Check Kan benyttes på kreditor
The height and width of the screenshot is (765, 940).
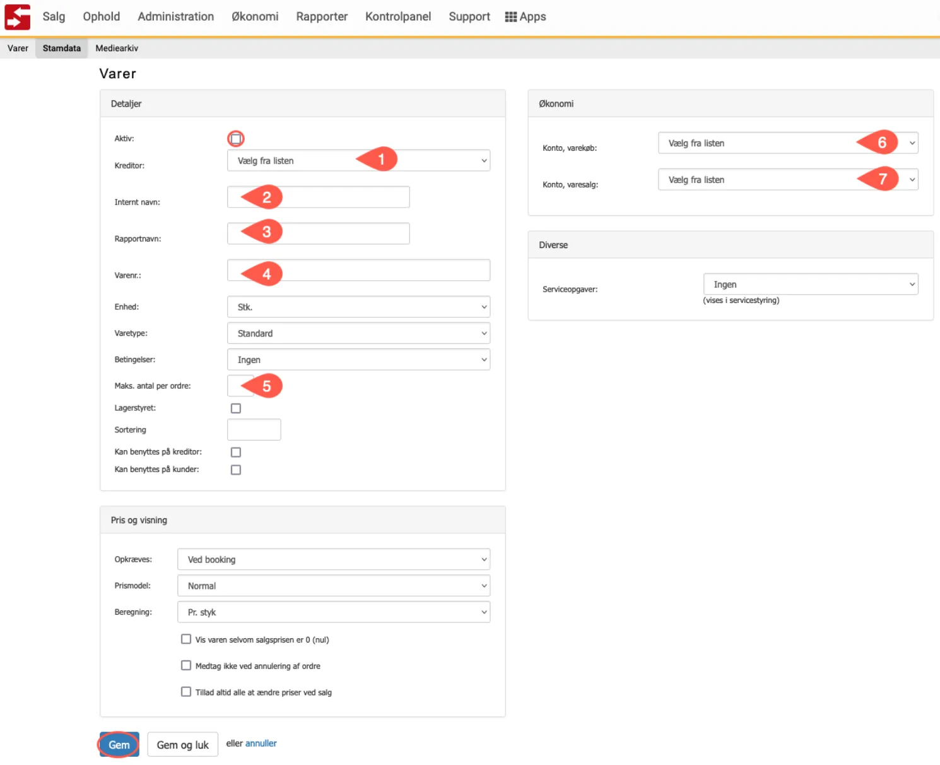[236, 452]
